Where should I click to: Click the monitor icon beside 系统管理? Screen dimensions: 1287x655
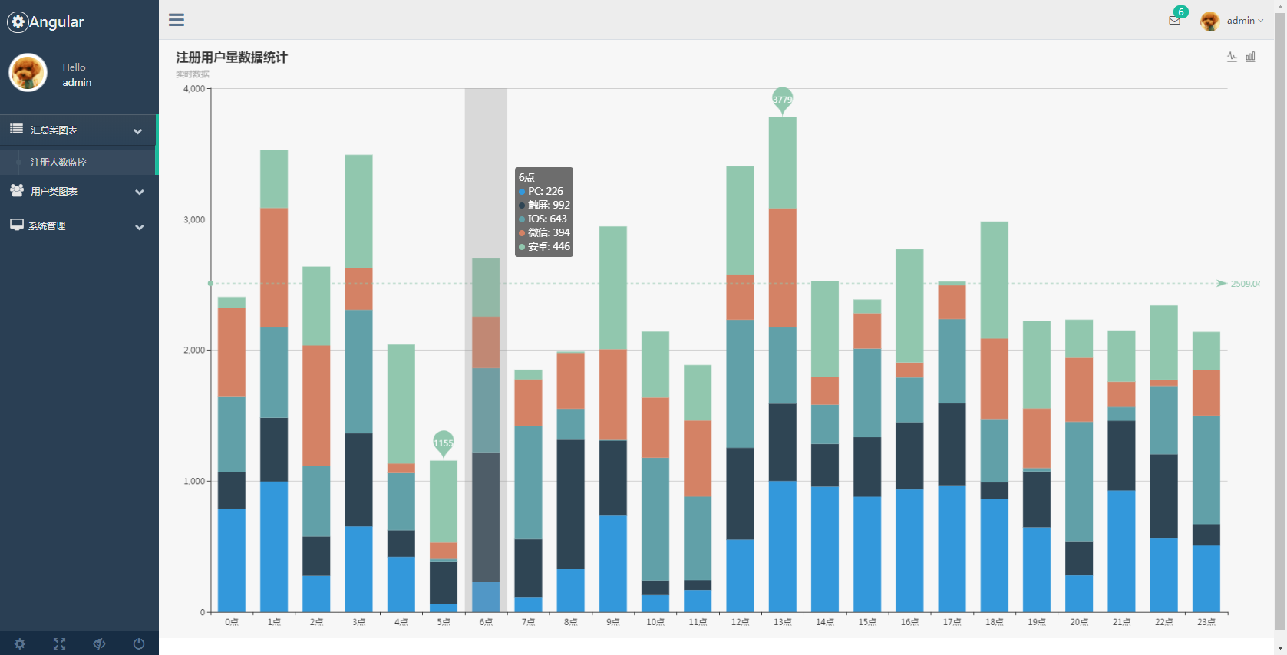tap(17, 225)
